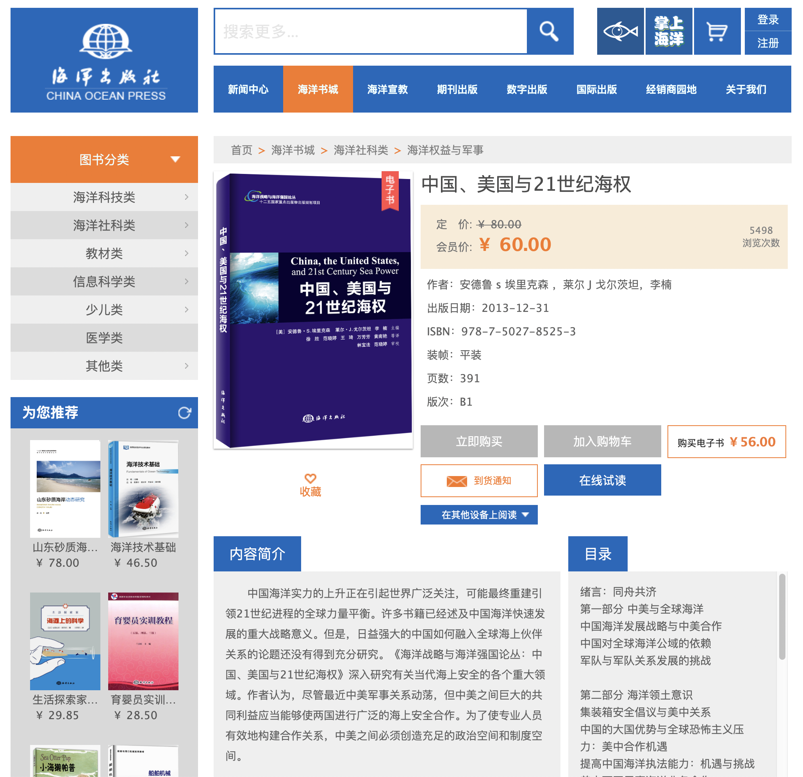The width and height of the screenshot is (803, 777).
Task: Select the 内容简介 tab
Action: pyautogui.click(x=257, y=554)
